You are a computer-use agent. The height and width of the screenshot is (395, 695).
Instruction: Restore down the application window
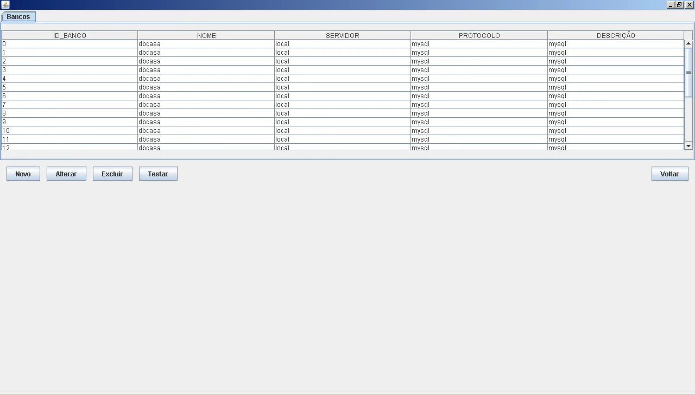(679, 5)
